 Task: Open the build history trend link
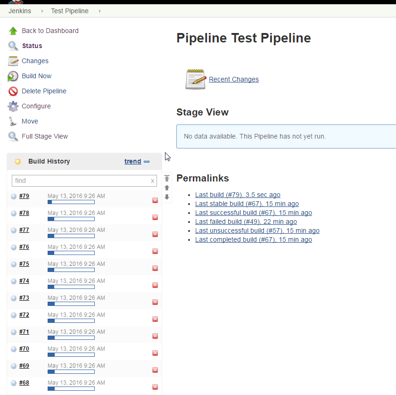click(x=132, y=161)
